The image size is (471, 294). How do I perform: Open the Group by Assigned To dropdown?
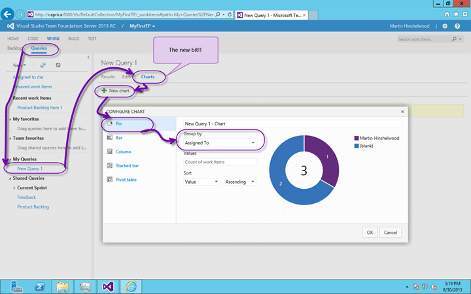(x=220, y=143)
